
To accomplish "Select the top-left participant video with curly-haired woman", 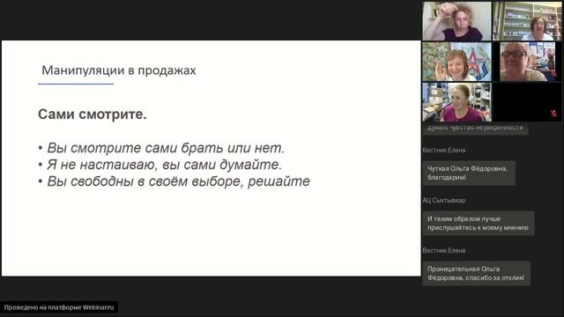I will click(x=456, y=21).
